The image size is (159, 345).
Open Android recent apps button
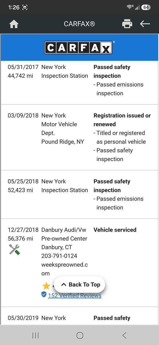tap(35, 335)
